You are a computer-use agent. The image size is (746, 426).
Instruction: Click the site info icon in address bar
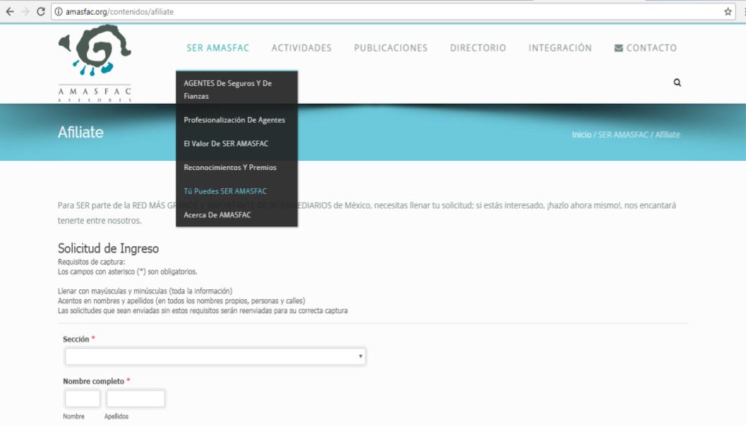tap(59, 12)
